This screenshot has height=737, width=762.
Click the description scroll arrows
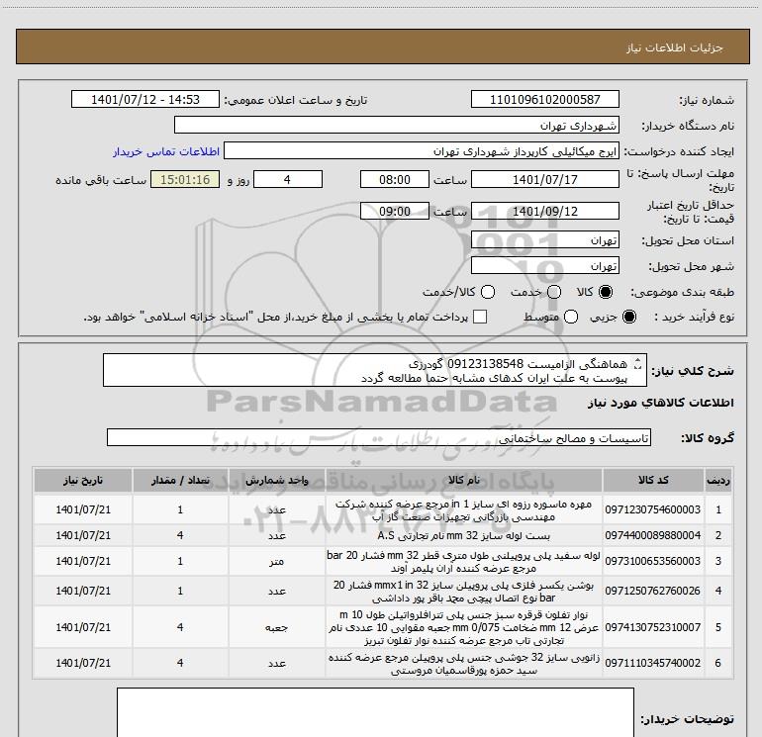pyautogui.click(x=638, y=364)
